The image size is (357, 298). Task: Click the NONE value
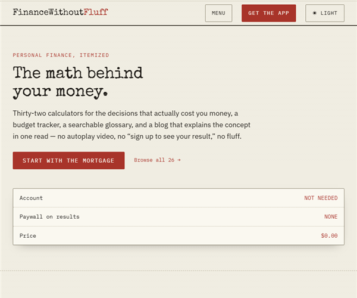[331, 216]
